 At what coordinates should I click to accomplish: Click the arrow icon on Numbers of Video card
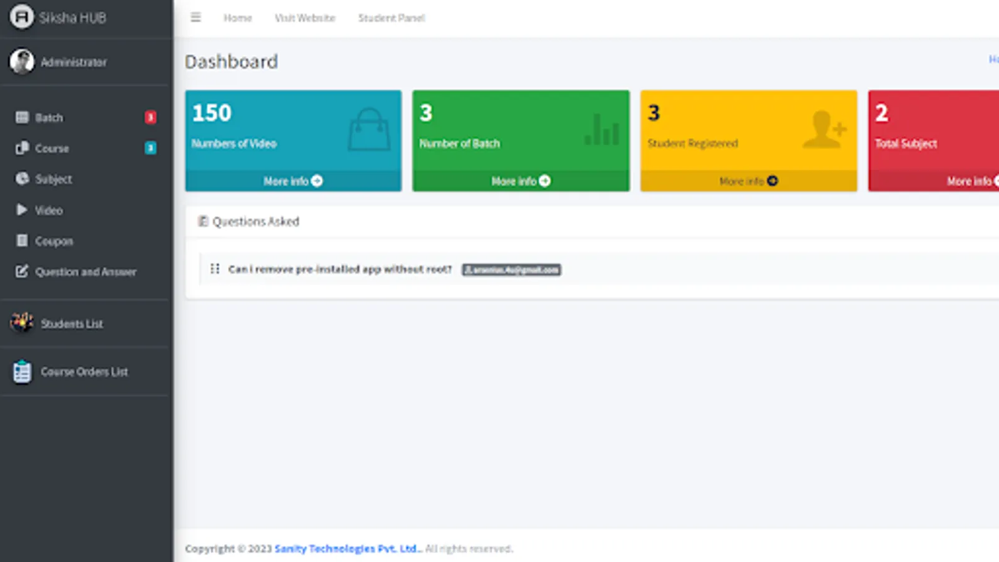317,181
